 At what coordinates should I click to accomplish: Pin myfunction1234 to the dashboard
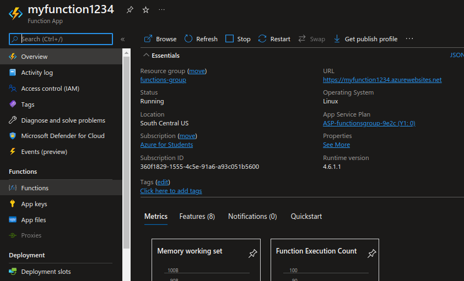pos(130,10)
